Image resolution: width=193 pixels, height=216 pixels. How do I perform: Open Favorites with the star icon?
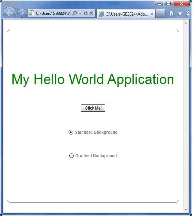[x=180, y=13]
